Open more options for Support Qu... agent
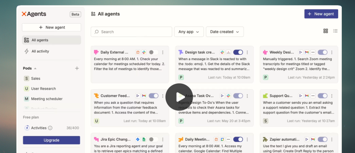Screen dimensions: 355x153 tap(332, 96)
